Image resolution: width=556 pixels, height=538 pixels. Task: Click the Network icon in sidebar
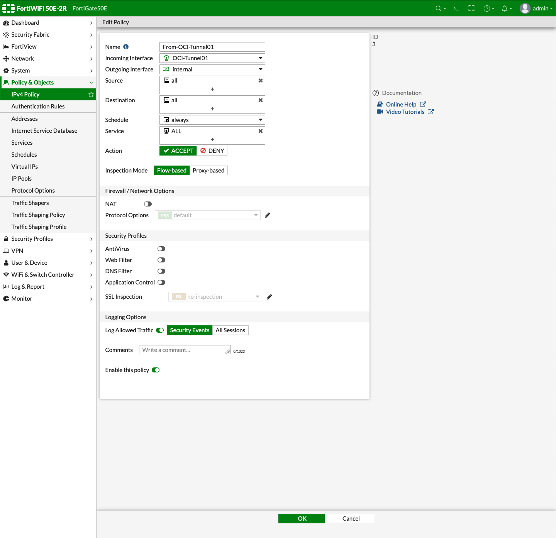click(x=6, y=59)
